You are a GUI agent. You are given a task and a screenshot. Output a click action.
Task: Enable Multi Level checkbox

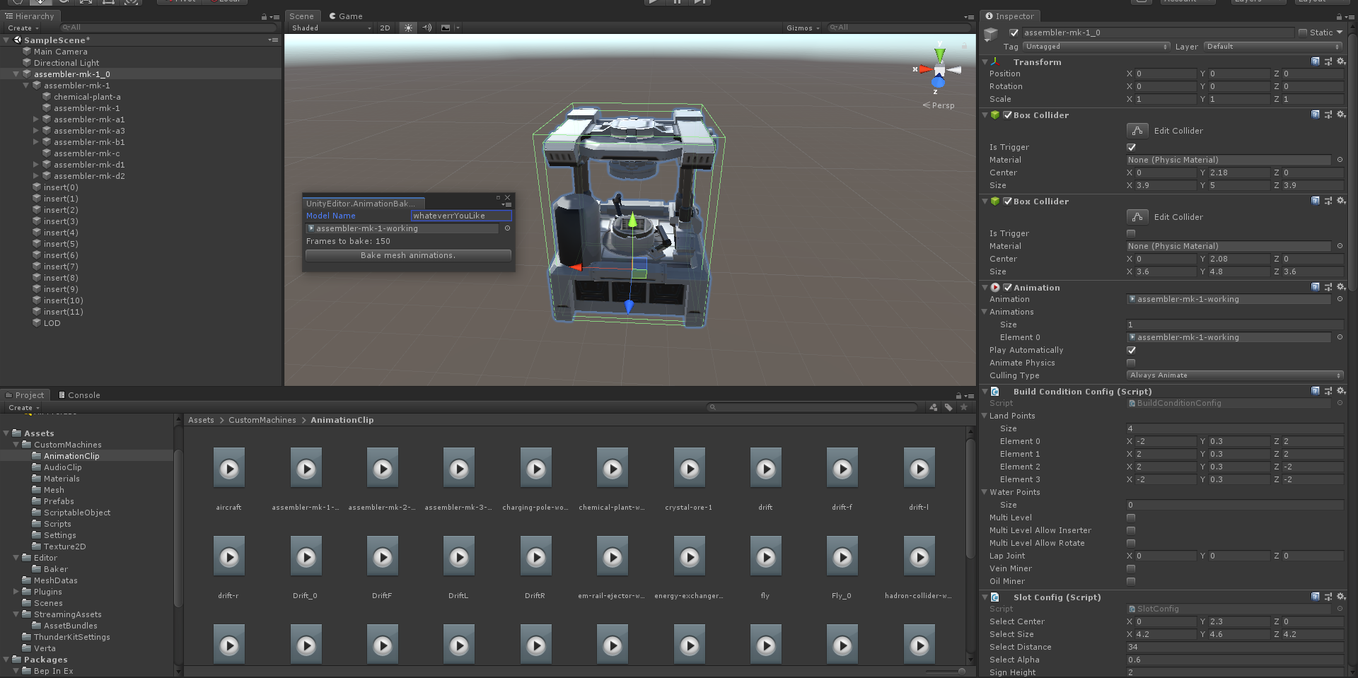[1131, 518]
